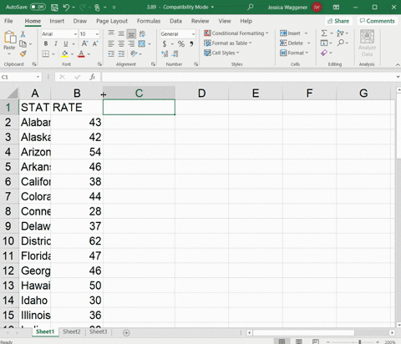
Task: Click the Save icon in title bar
Action: coord(54,8)
